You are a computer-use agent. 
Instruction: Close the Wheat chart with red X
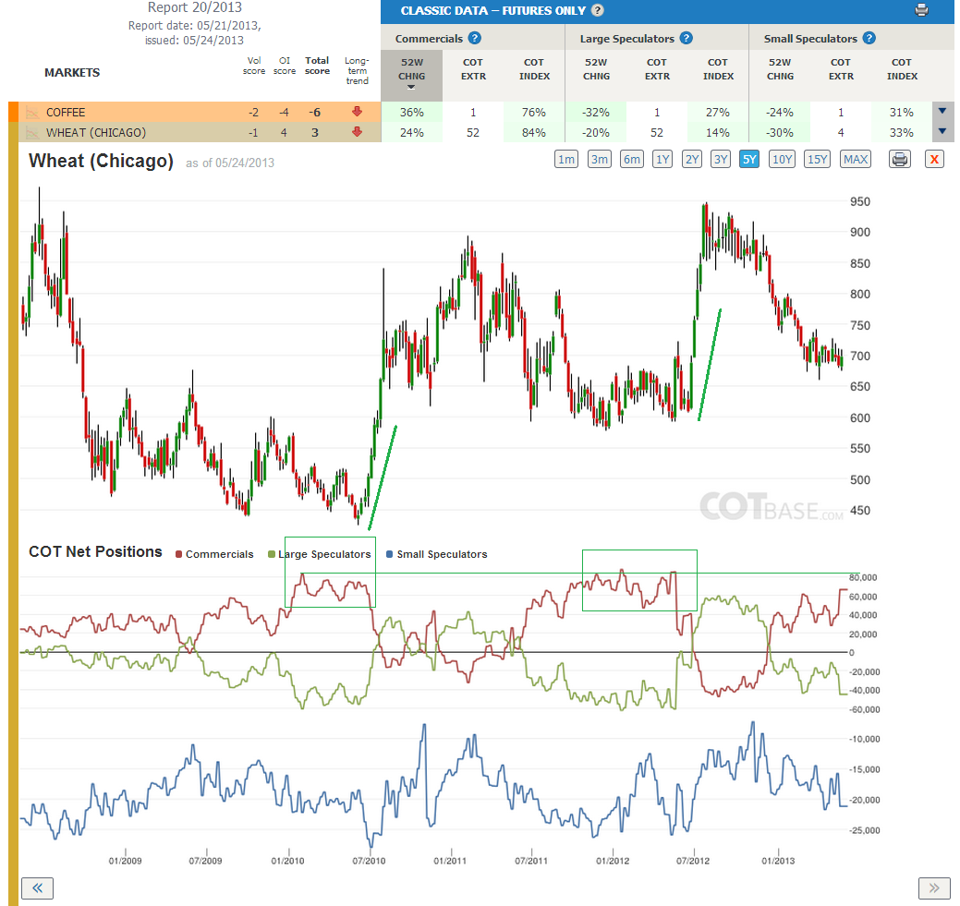click(934, 159)
